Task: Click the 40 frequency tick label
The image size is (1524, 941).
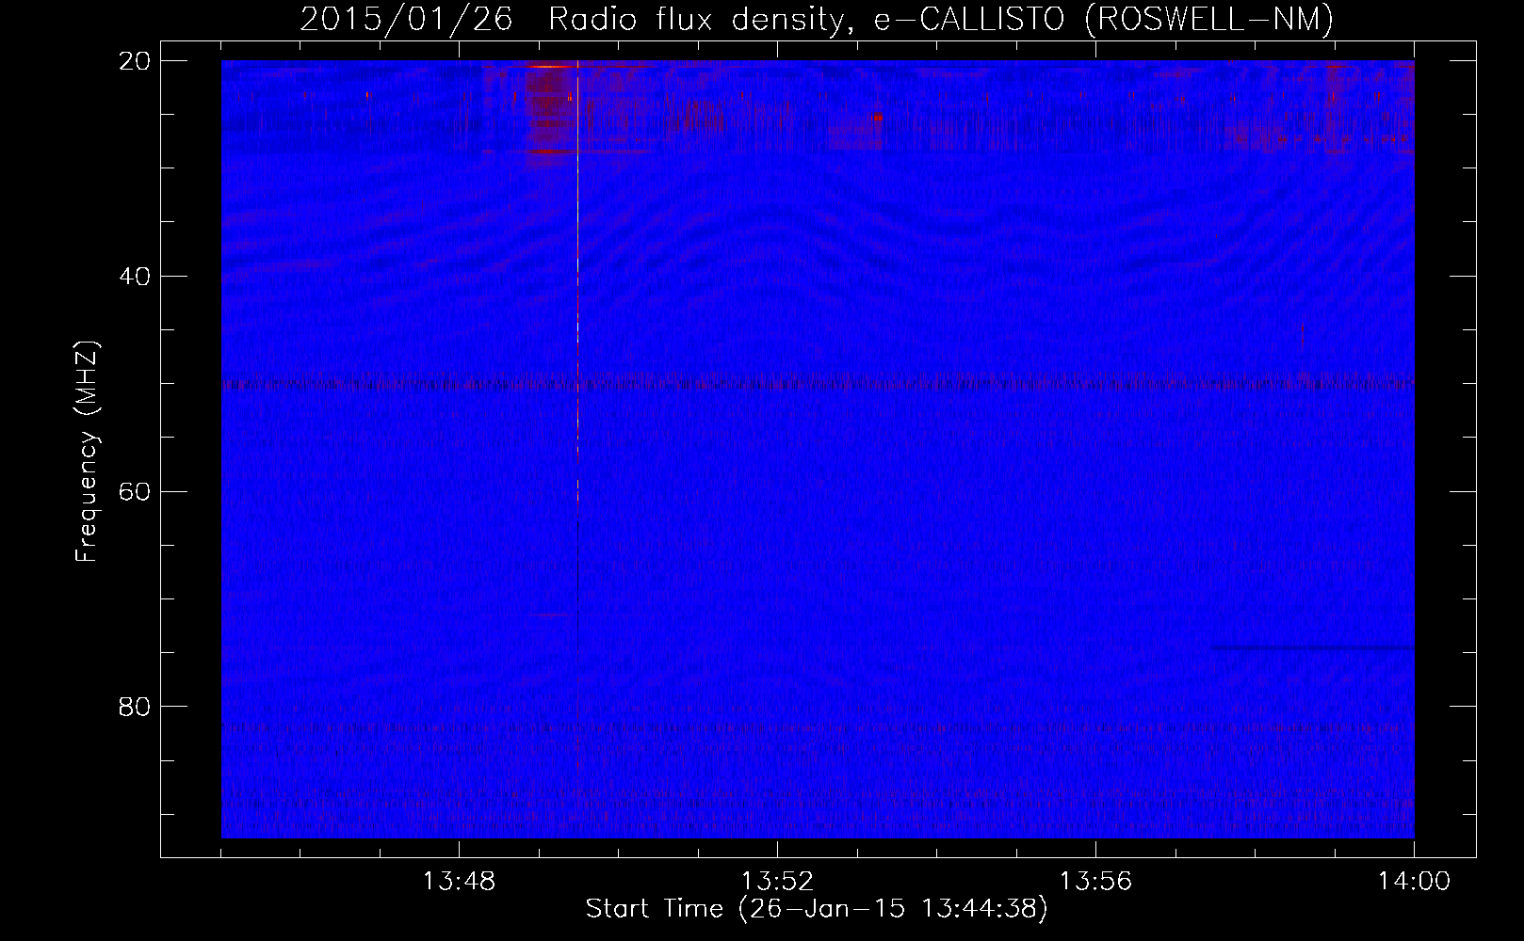Action: [135, 276]
